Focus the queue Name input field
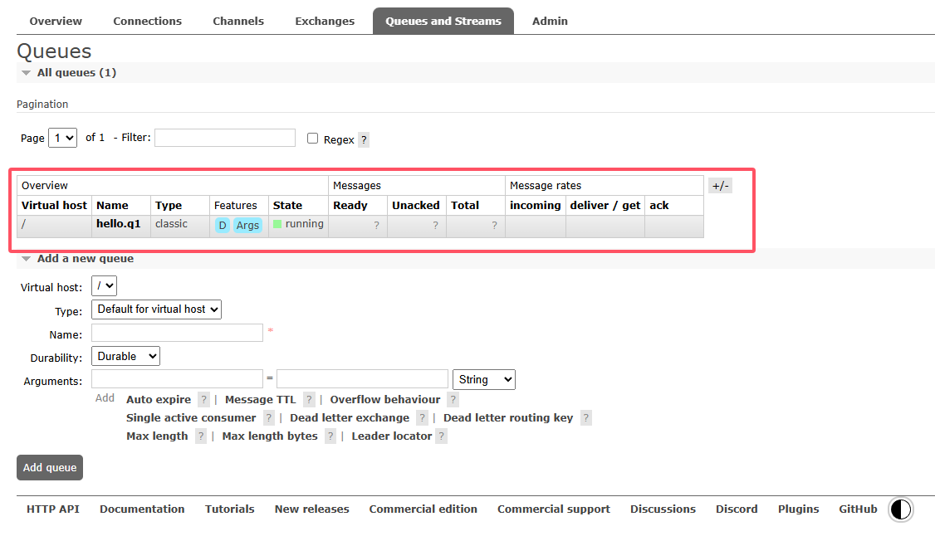The width and height of the screenshot is (935, 536). point(177,333)
